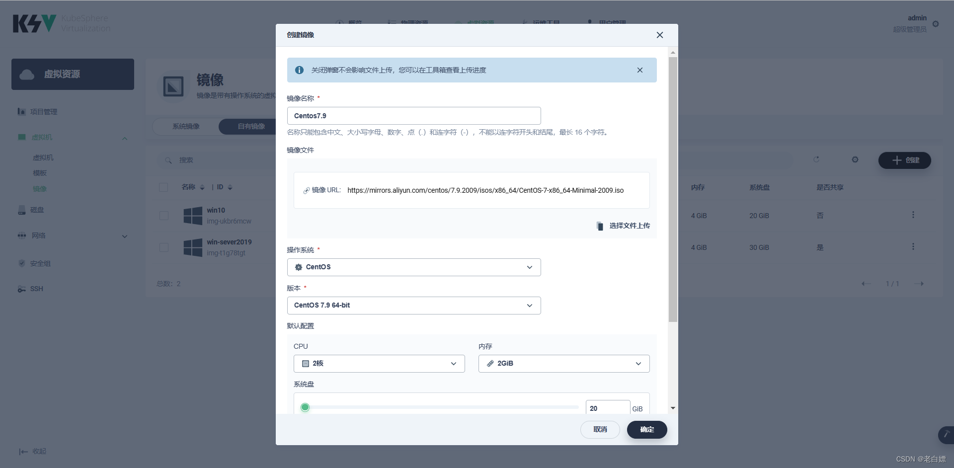Switch to 自有镜像 tab
This screenshot has width=954, height=468.
[x=251, y=127]
